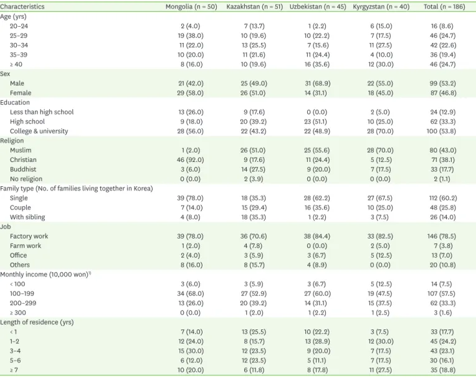Select the 'Factory work' row label
Viewport: 476px width, 378px height.
tap(29, 236)
